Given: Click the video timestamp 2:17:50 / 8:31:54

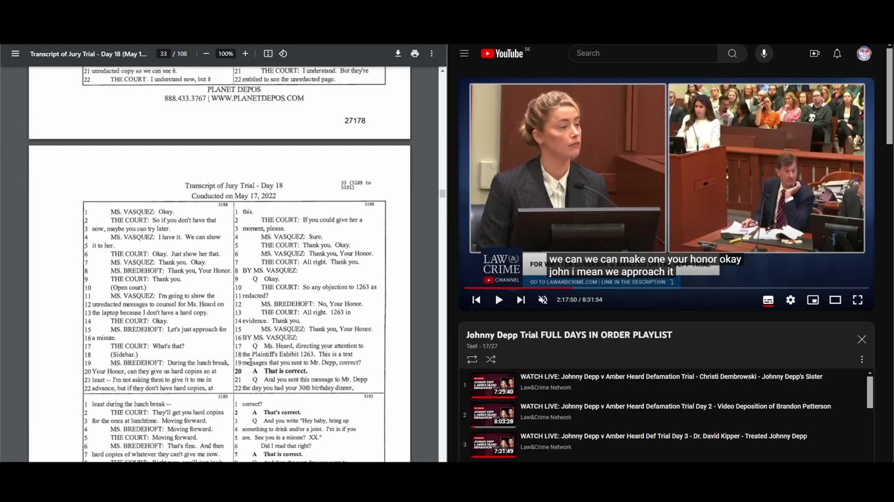Looking at the screenshot, I should [x=580, y=300].
